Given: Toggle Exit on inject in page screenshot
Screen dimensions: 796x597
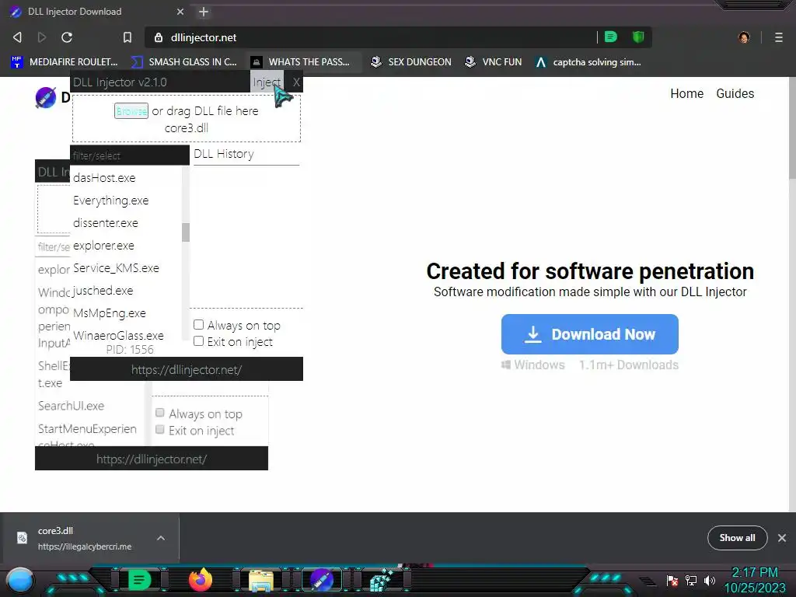Looking at the screenshot, I should (x=160, y=429).
